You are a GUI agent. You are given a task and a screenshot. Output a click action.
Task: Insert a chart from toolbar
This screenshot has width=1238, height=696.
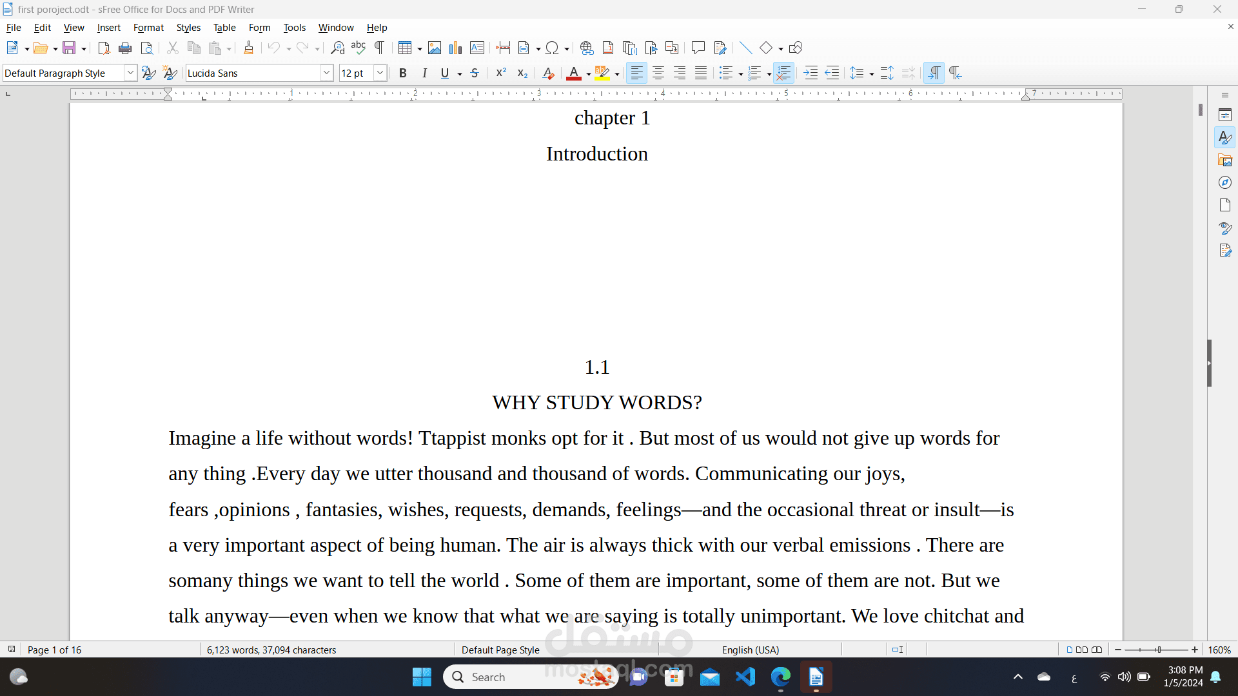coord(456,48)
